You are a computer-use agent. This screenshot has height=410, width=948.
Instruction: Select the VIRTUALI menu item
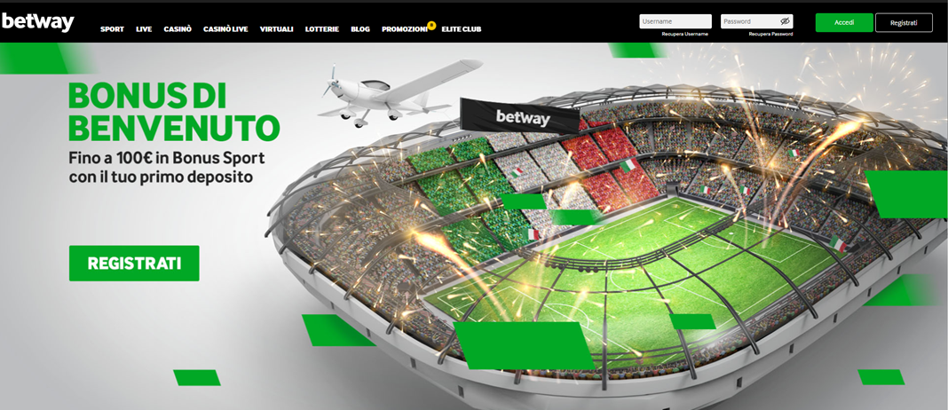276,29
